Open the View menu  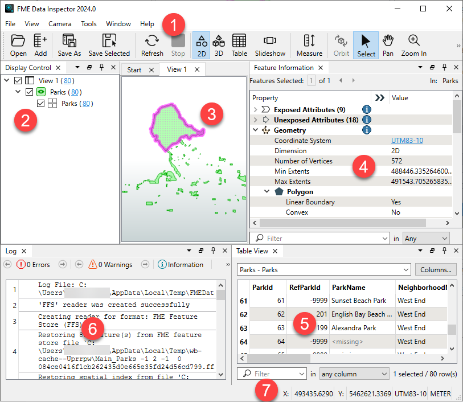pyautogui.click(x=31, y=23)
